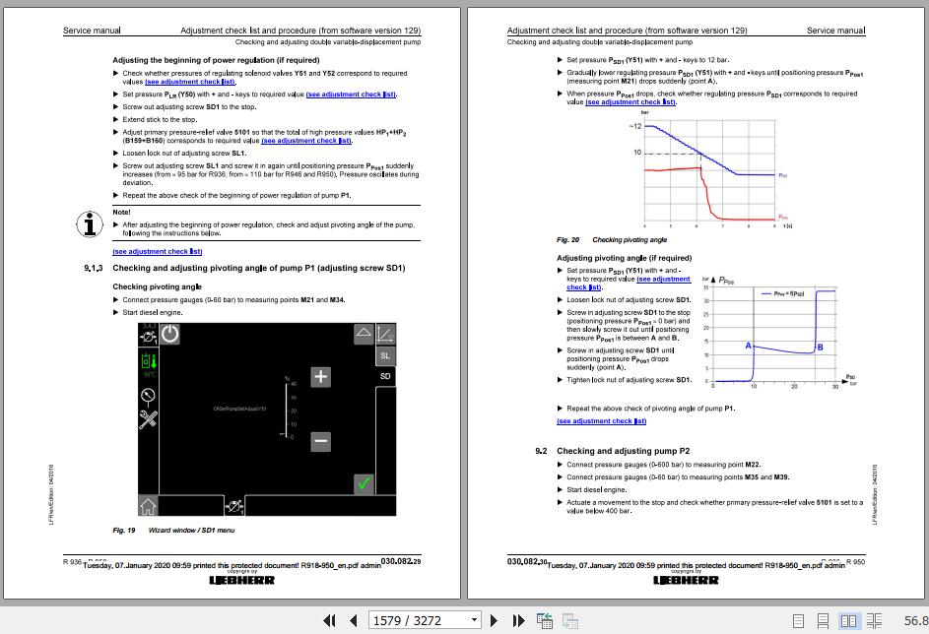Click the graph curve icon in Fig. 19
The height and width of the screenshot is (634, 929).
(385, 334)
